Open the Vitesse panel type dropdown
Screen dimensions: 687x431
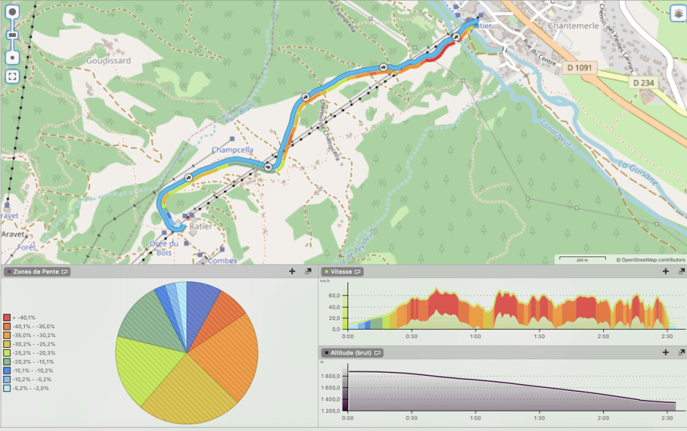[358, 272]
